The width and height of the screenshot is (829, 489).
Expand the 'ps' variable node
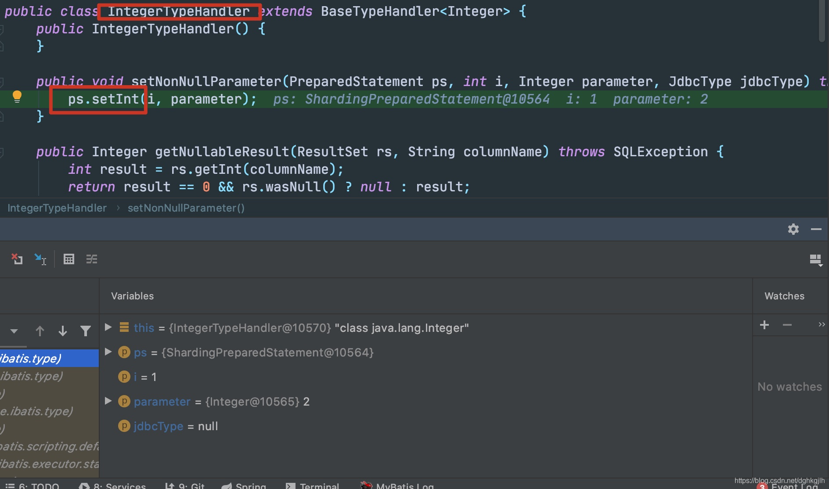pos(108,352)
